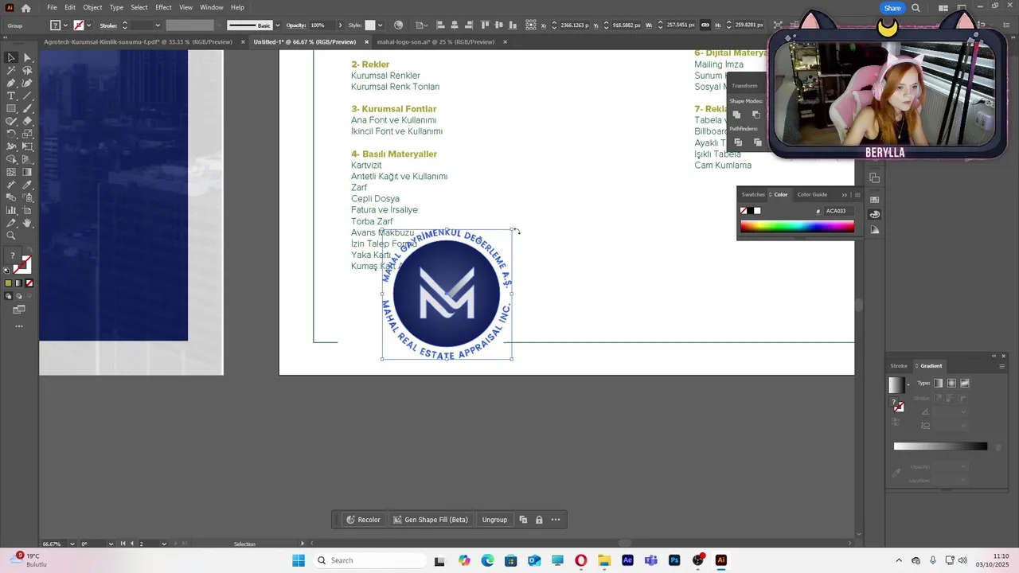Select the Lasso tool
This screenshot has width=1019, height=573.
pyautogui.click(x=27, y=70)
